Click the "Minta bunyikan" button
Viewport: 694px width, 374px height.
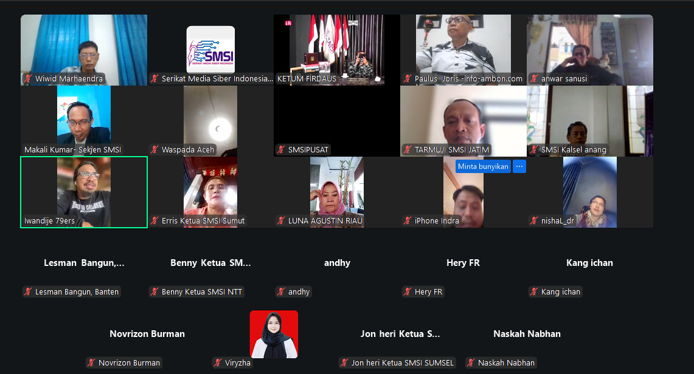483,166
